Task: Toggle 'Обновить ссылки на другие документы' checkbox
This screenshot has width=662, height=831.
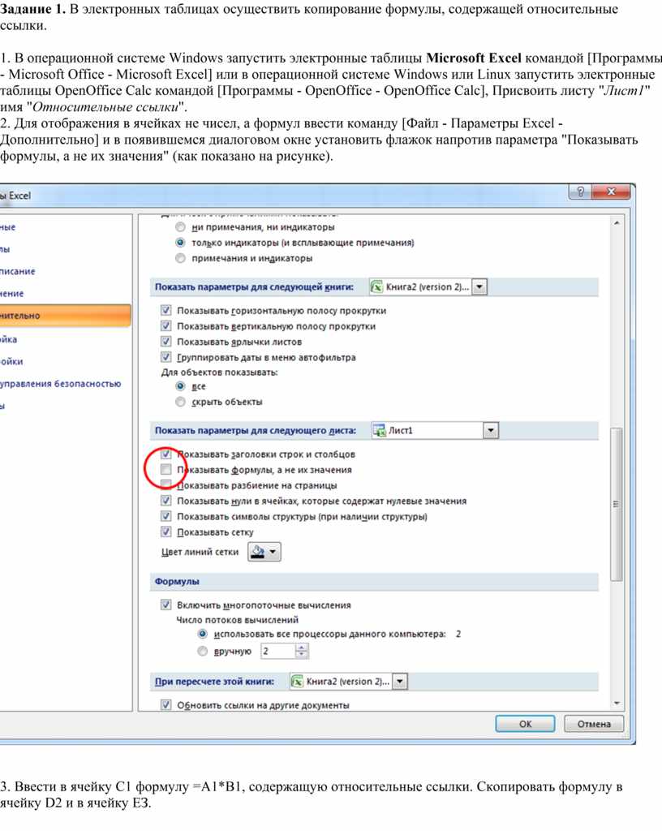Action: click(x=165, y=705)
